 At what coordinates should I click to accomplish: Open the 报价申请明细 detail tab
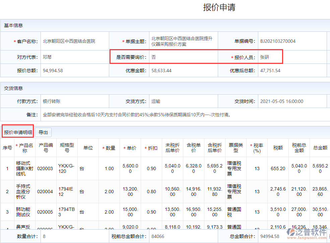click(x=18, y=131)
